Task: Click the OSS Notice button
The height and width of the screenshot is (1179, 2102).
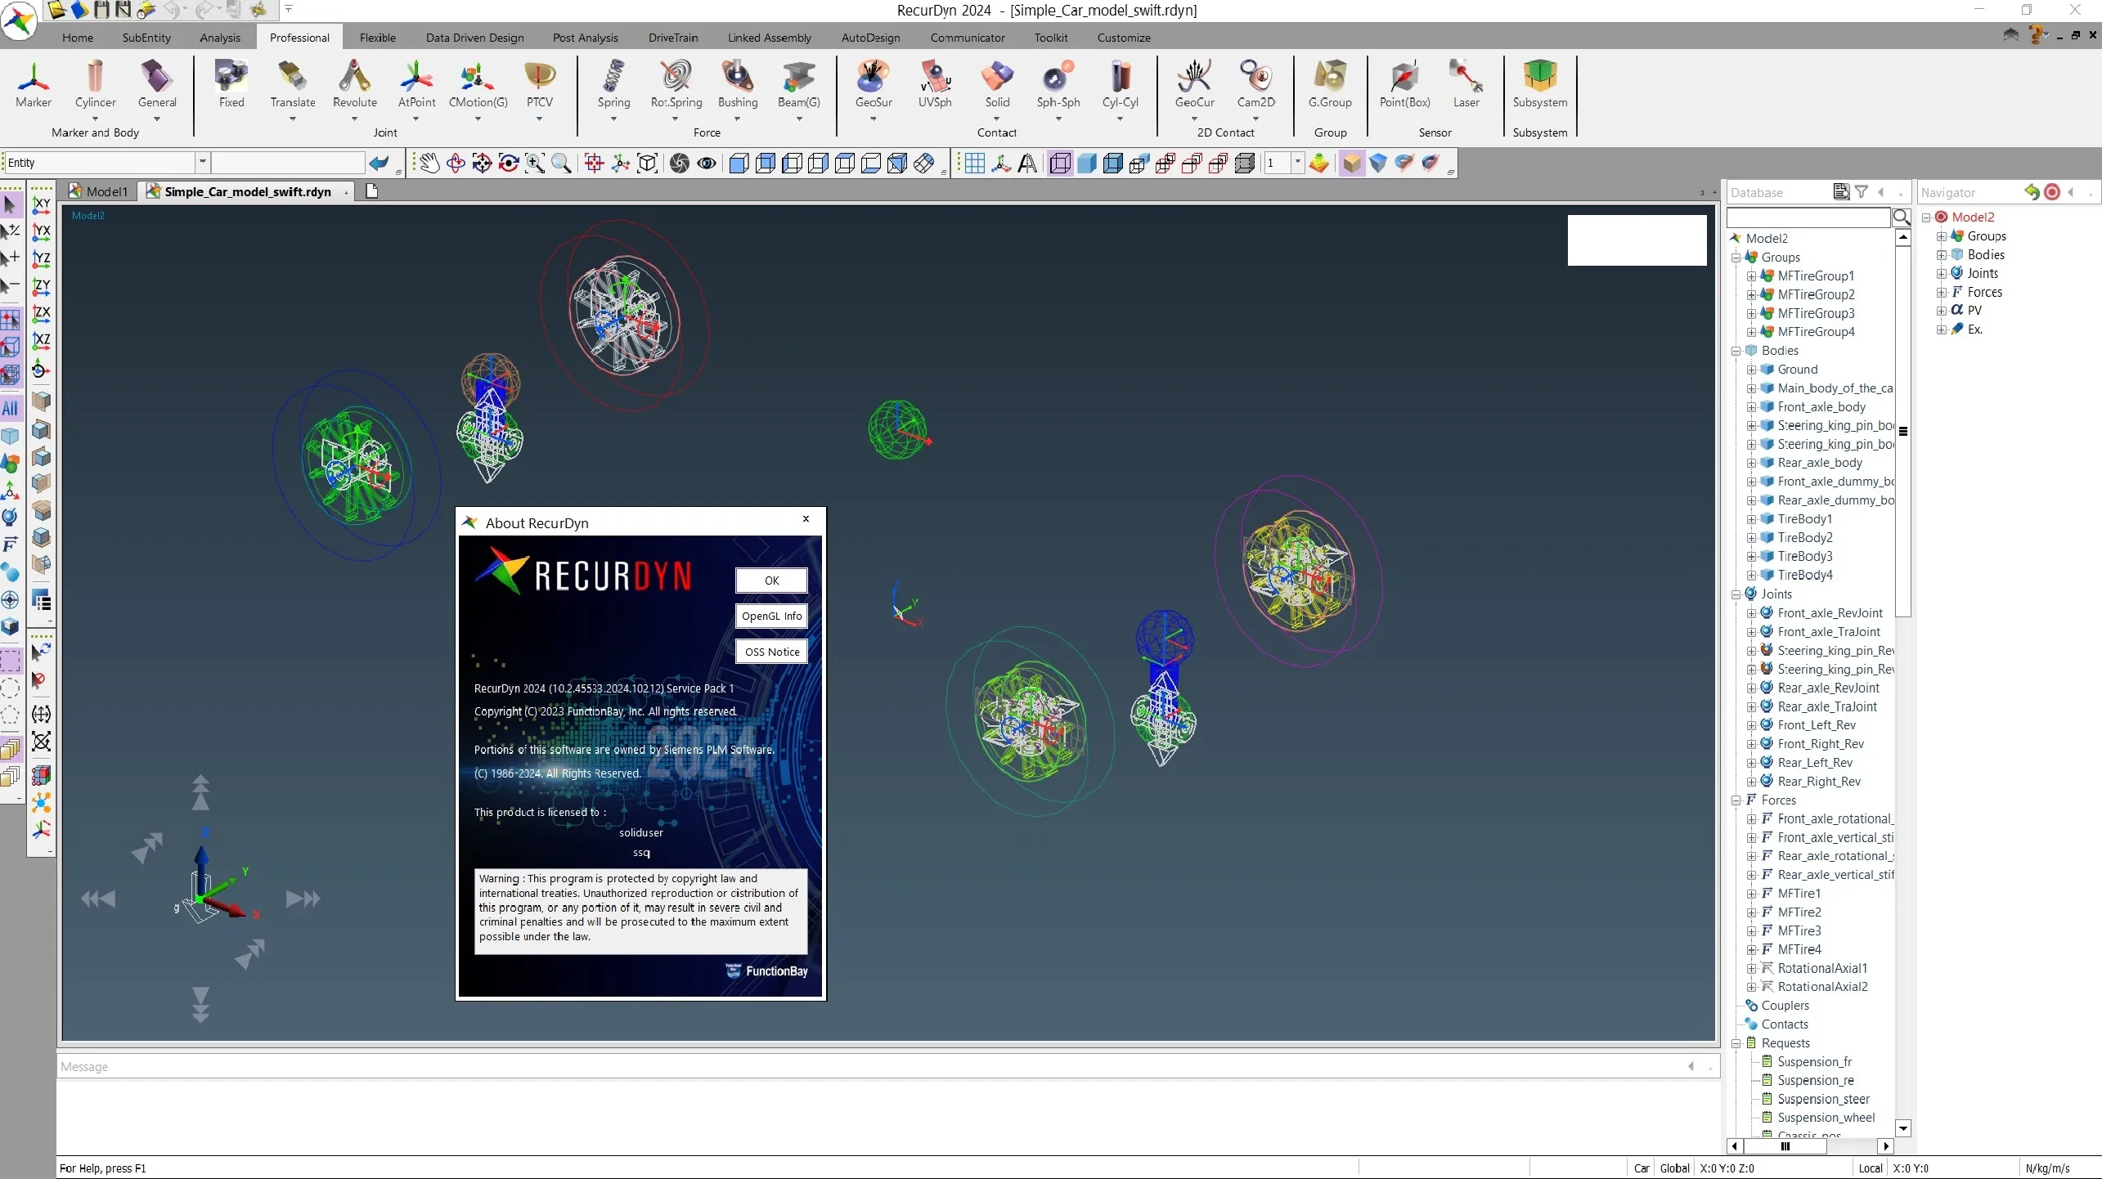Action: (771, 652)
